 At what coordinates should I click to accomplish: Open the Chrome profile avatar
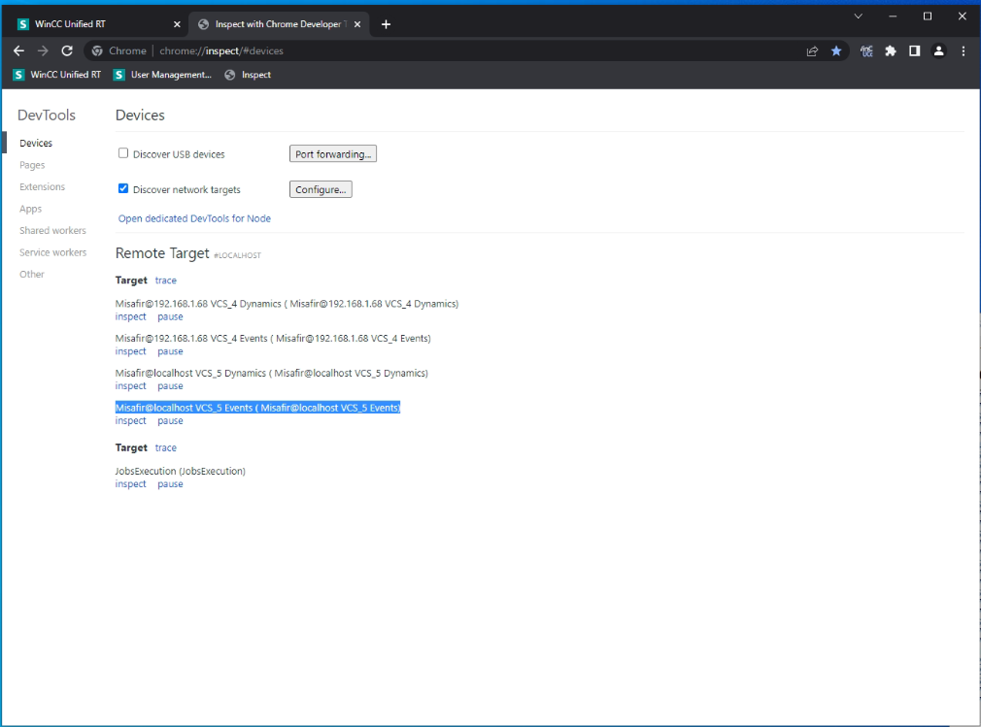[x=938, y=51]
